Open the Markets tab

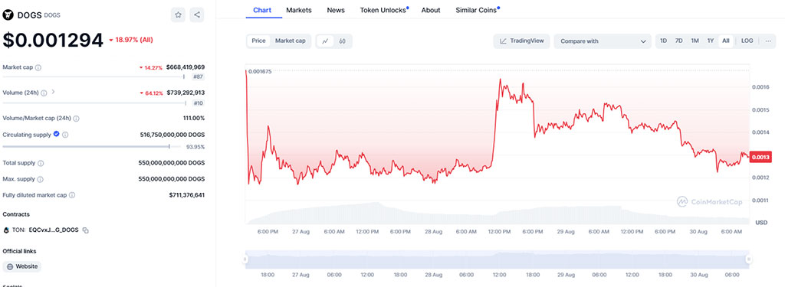[x=299, y=10]
